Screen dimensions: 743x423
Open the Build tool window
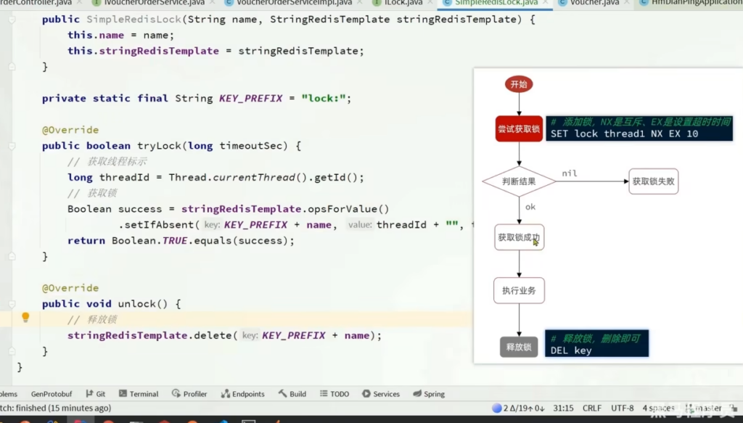tap(292, 394)
